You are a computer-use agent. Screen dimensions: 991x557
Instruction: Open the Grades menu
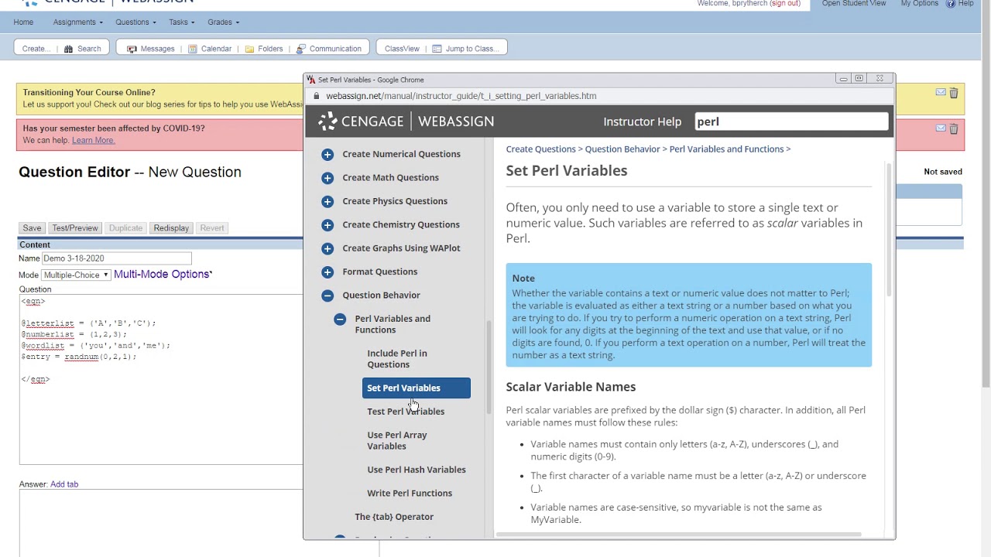click(x=224, y=22)
